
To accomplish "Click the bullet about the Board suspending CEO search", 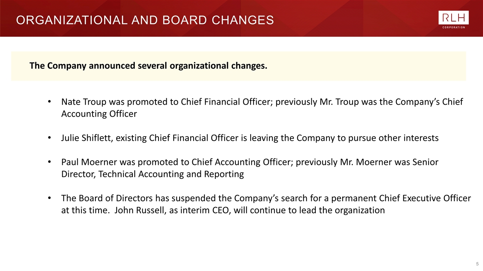I will point(266,204).
